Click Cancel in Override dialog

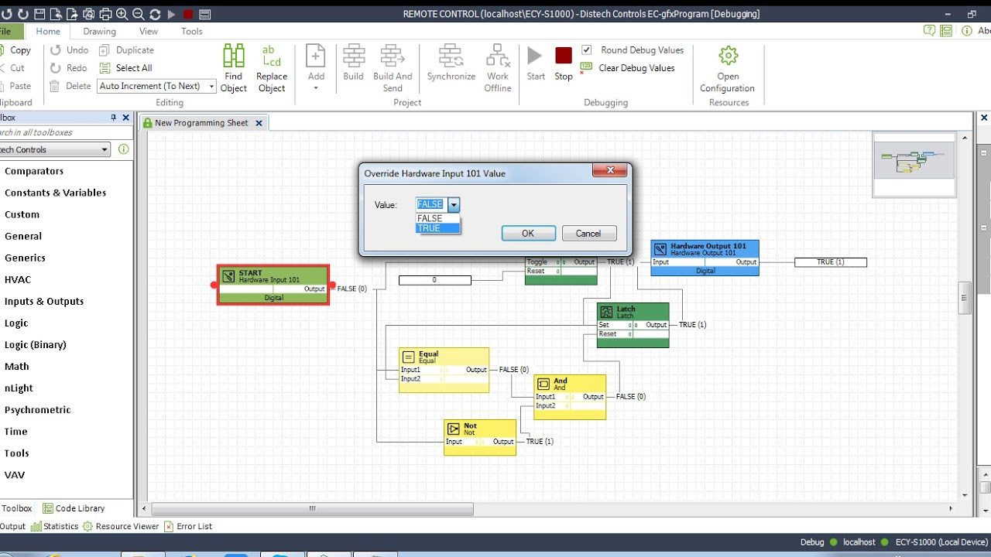pos(588,233)
